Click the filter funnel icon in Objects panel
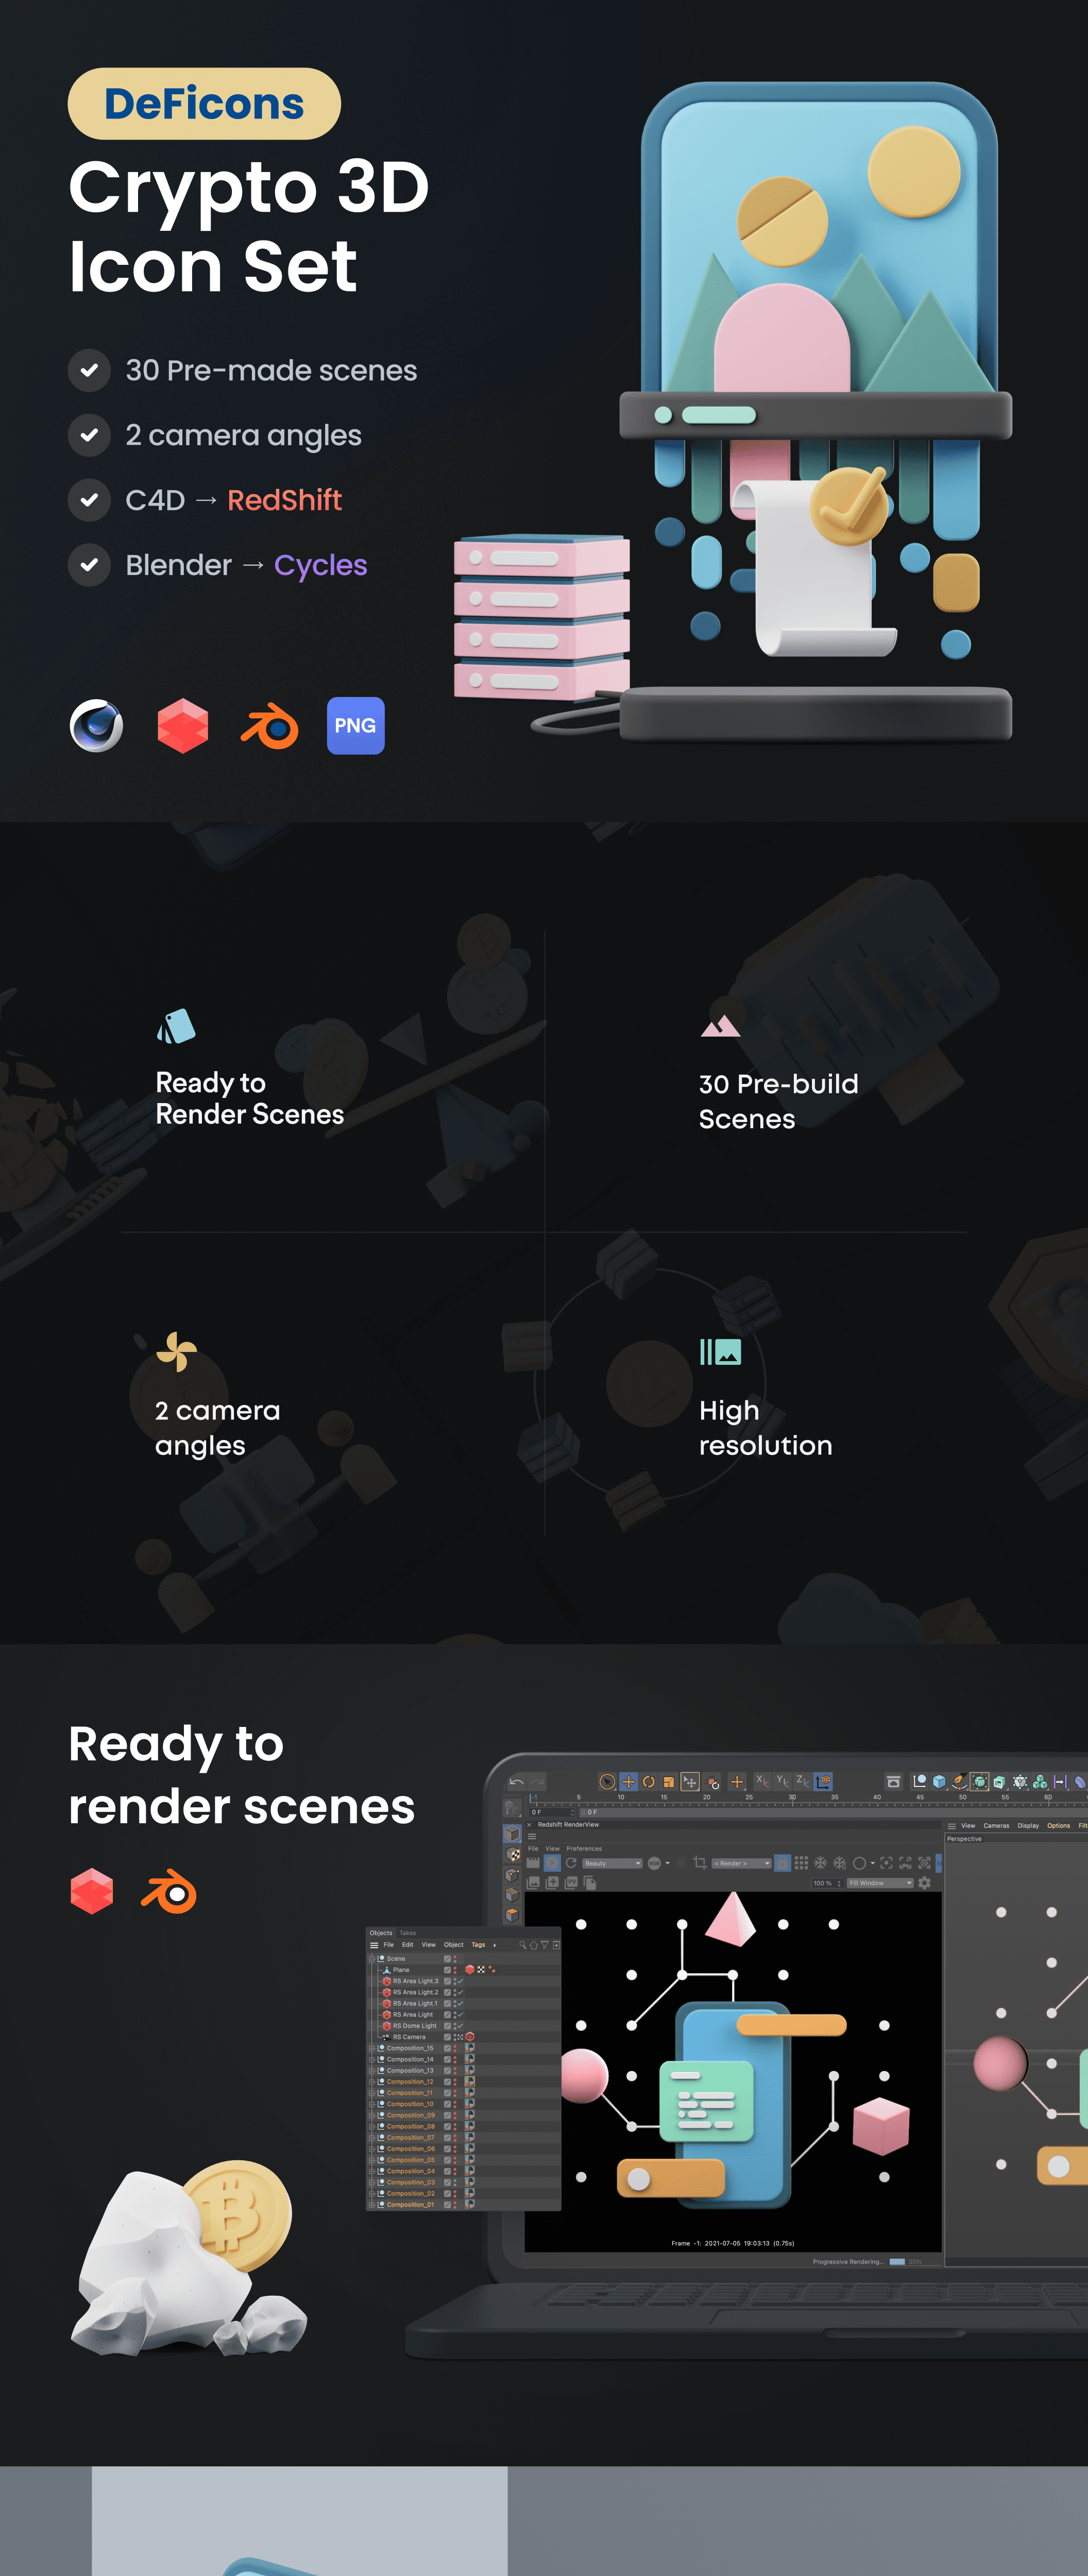This screenshot has height=2576, width=1088. (545, 1945)
